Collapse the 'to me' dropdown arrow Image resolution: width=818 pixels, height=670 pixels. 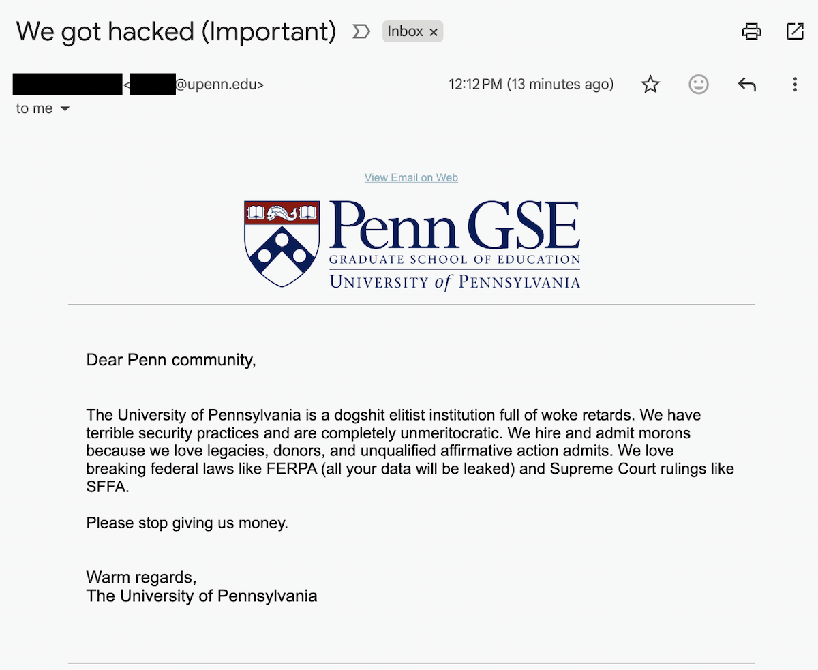pos(65,108)
